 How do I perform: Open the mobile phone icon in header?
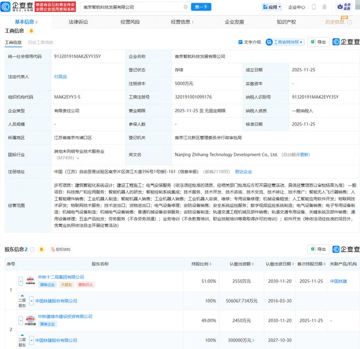[x=314, y=7]
